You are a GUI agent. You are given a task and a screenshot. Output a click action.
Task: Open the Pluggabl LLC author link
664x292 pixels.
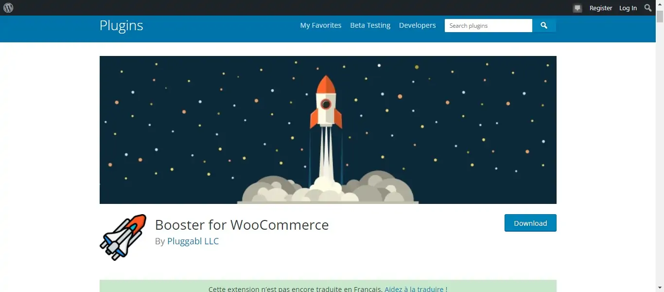click(x=193, y=241)
